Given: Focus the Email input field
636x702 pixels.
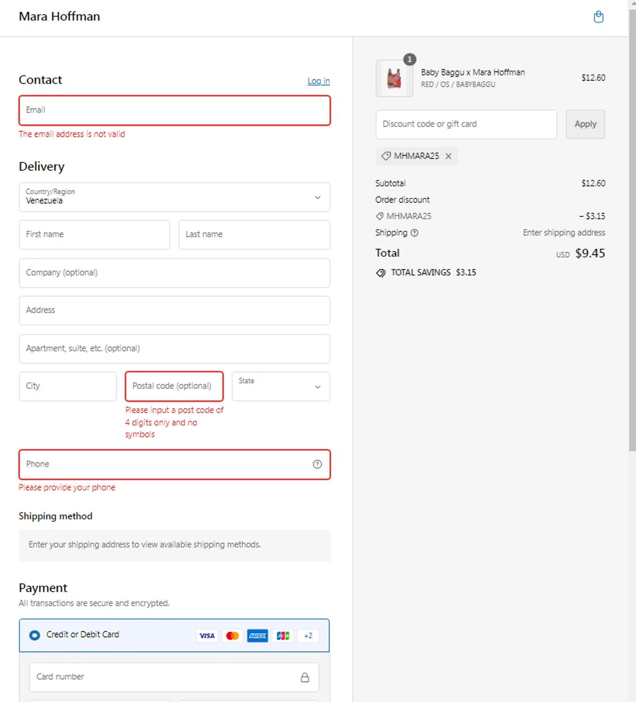Looking at the screenshot, I should point(175,110).
